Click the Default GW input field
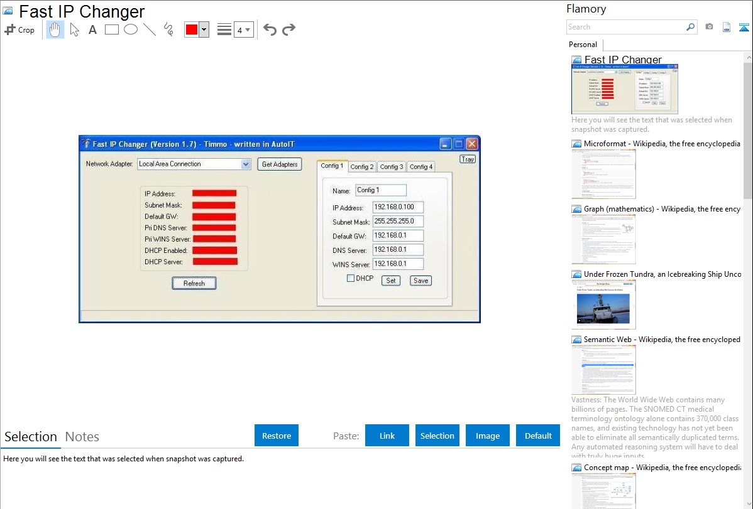753x509 pixels. (x=398, y=235)
